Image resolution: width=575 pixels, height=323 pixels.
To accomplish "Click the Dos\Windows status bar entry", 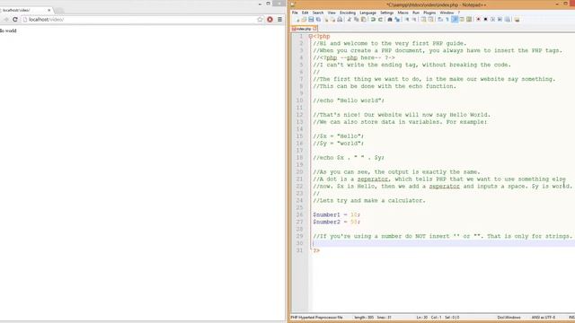I will (509, 317).
